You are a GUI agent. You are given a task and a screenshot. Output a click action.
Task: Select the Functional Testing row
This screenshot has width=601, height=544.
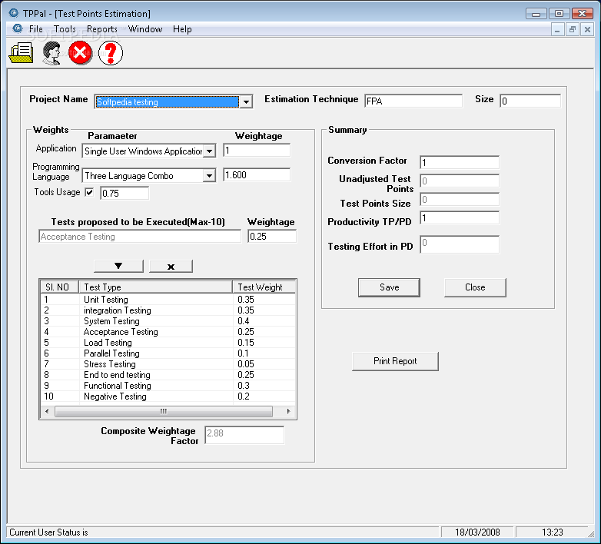point(168,386)
